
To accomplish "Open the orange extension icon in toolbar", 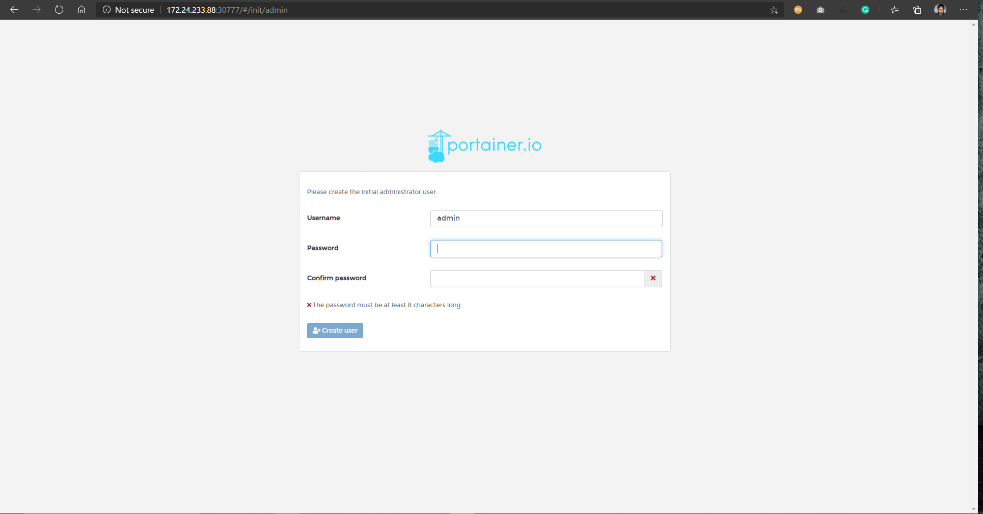I will coord(798,10).
